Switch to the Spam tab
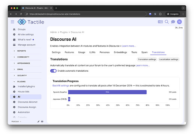The width and height of the screenshot is (194, 135). [x=144, y=52]
